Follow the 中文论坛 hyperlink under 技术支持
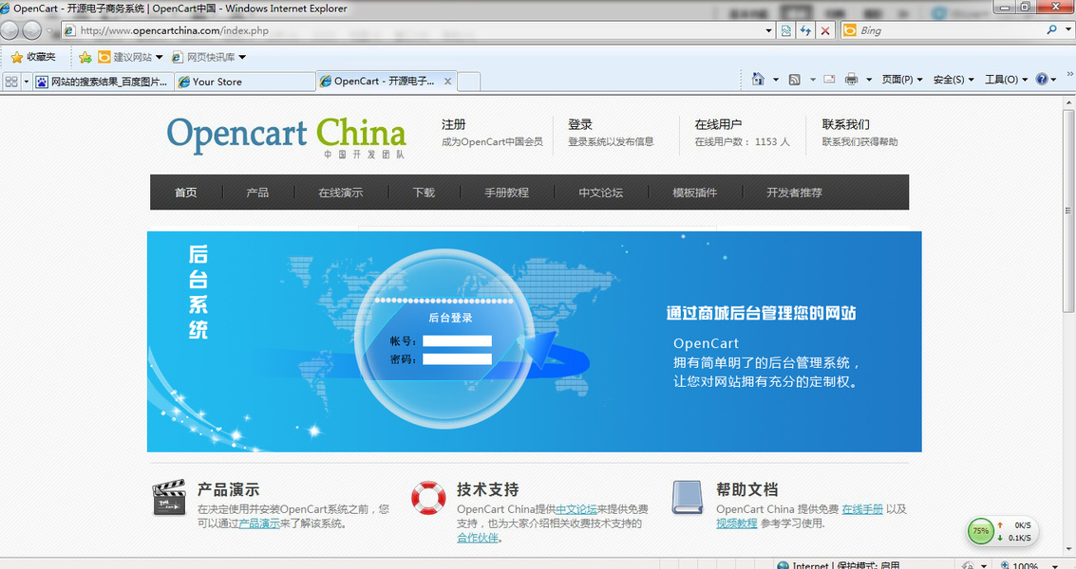This screenshot has width=1076, height=569. [576, 509]
